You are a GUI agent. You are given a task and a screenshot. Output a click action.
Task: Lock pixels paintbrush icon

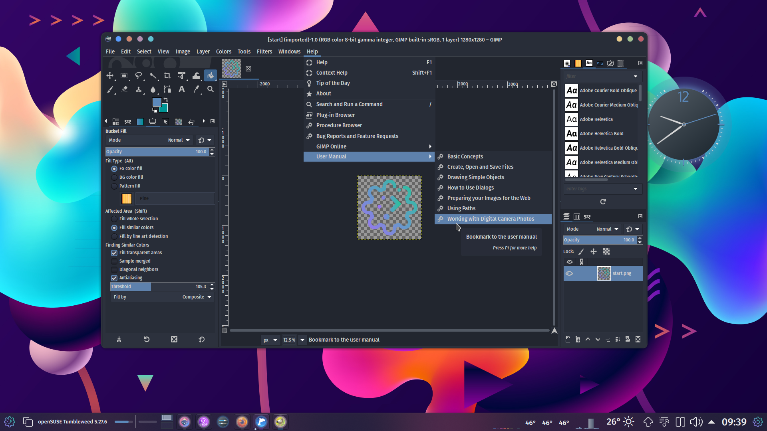click(581, 251)
